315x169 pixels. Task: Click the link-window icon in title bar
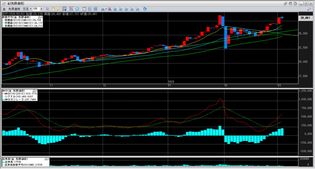285,3
